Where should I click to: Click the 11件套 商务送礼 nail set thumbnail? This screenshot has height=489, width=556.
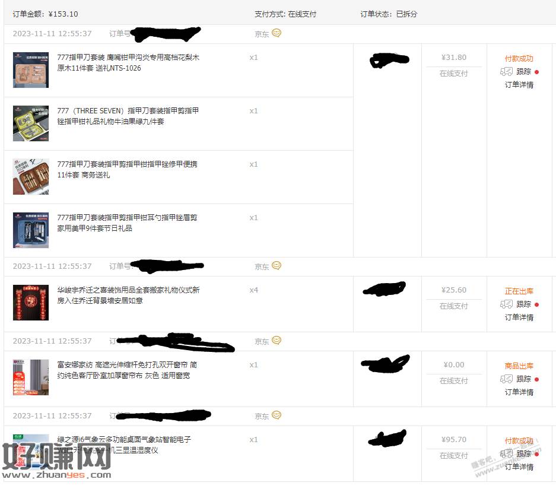coord(31,177)
